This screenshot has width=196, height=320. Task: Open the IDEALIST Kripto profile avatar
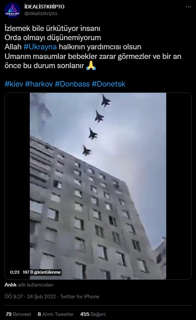(x=12, y=10)
